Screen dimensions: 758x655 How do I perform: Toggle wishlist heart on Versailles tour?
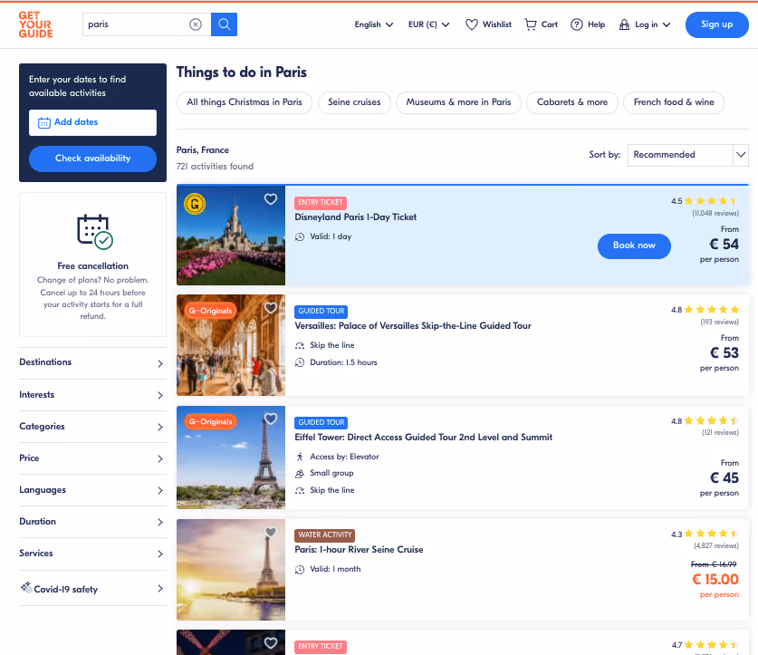point(271,307)
